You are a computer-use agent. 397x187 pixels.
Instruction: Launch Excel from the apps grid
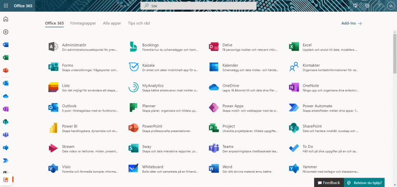click(x=294, y=47)
